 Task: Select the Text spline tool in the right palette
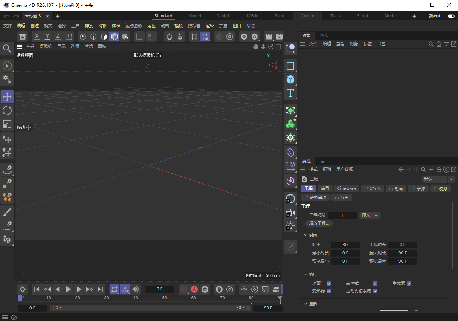pos(290,93)
